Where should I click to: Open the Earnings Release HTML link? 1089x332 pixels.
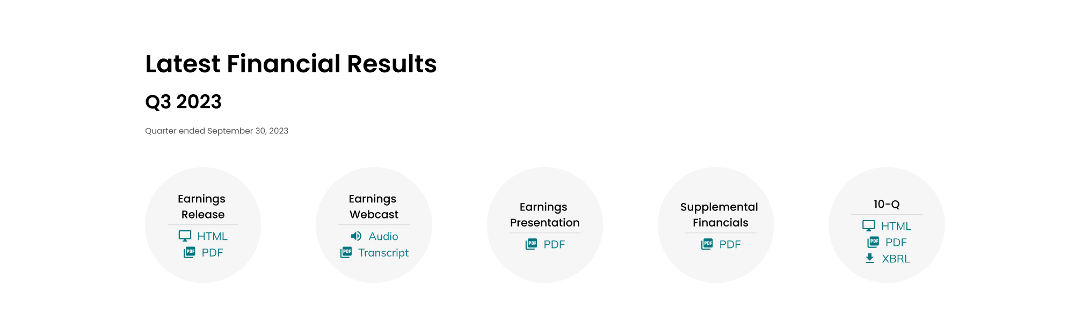point(212,236)
